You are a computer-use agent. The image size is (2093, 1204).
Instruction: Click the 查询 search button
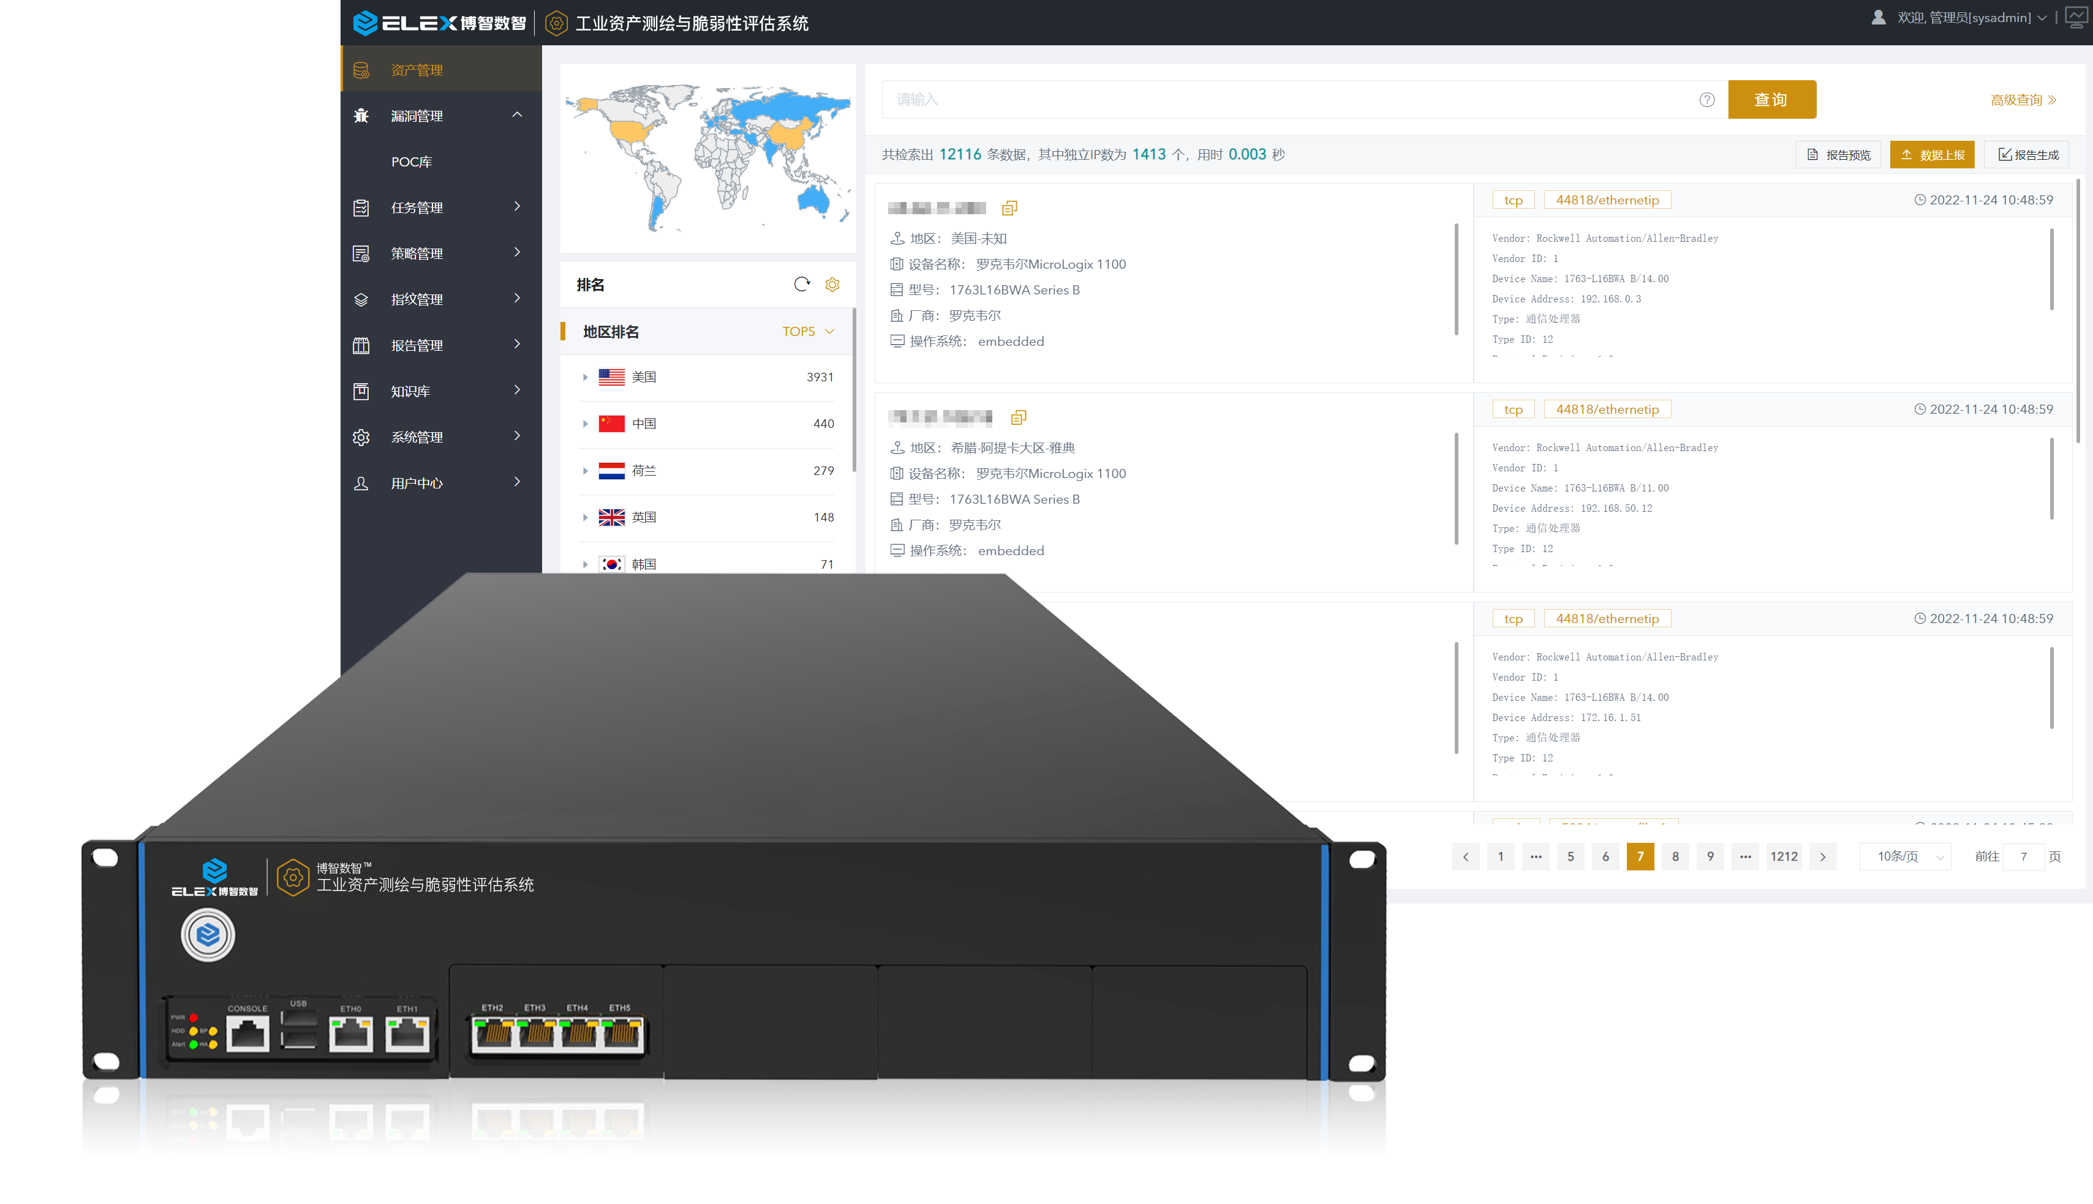[1771, 99]
